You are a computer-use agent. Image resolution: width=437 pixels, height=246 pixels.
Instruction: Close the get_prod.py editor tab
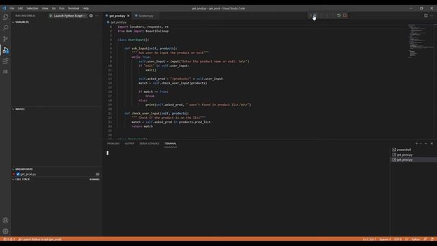pos(128,16)
